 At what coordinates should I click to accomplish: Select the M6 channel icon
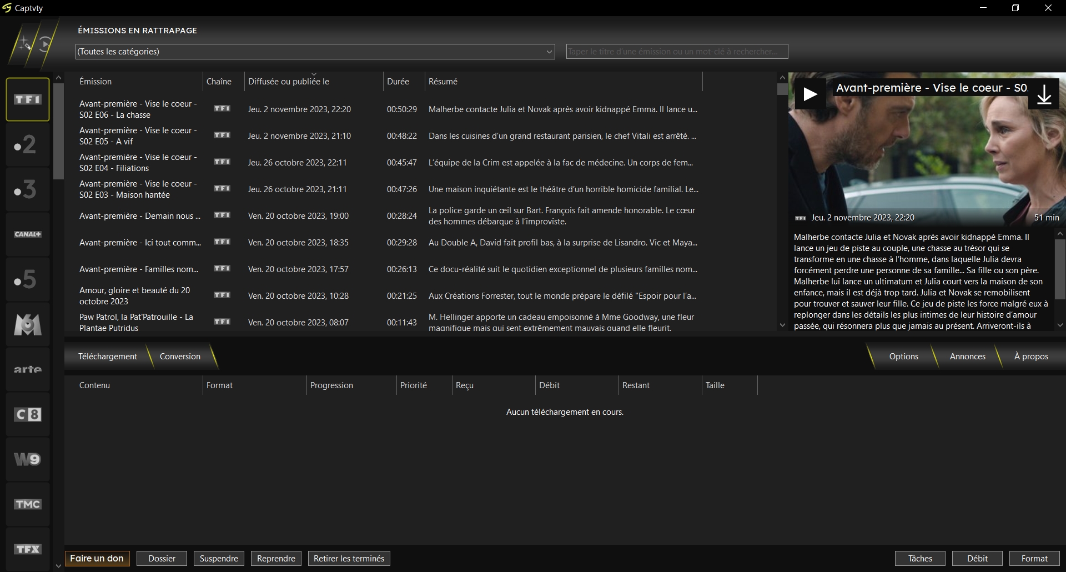tap(28, 324)
